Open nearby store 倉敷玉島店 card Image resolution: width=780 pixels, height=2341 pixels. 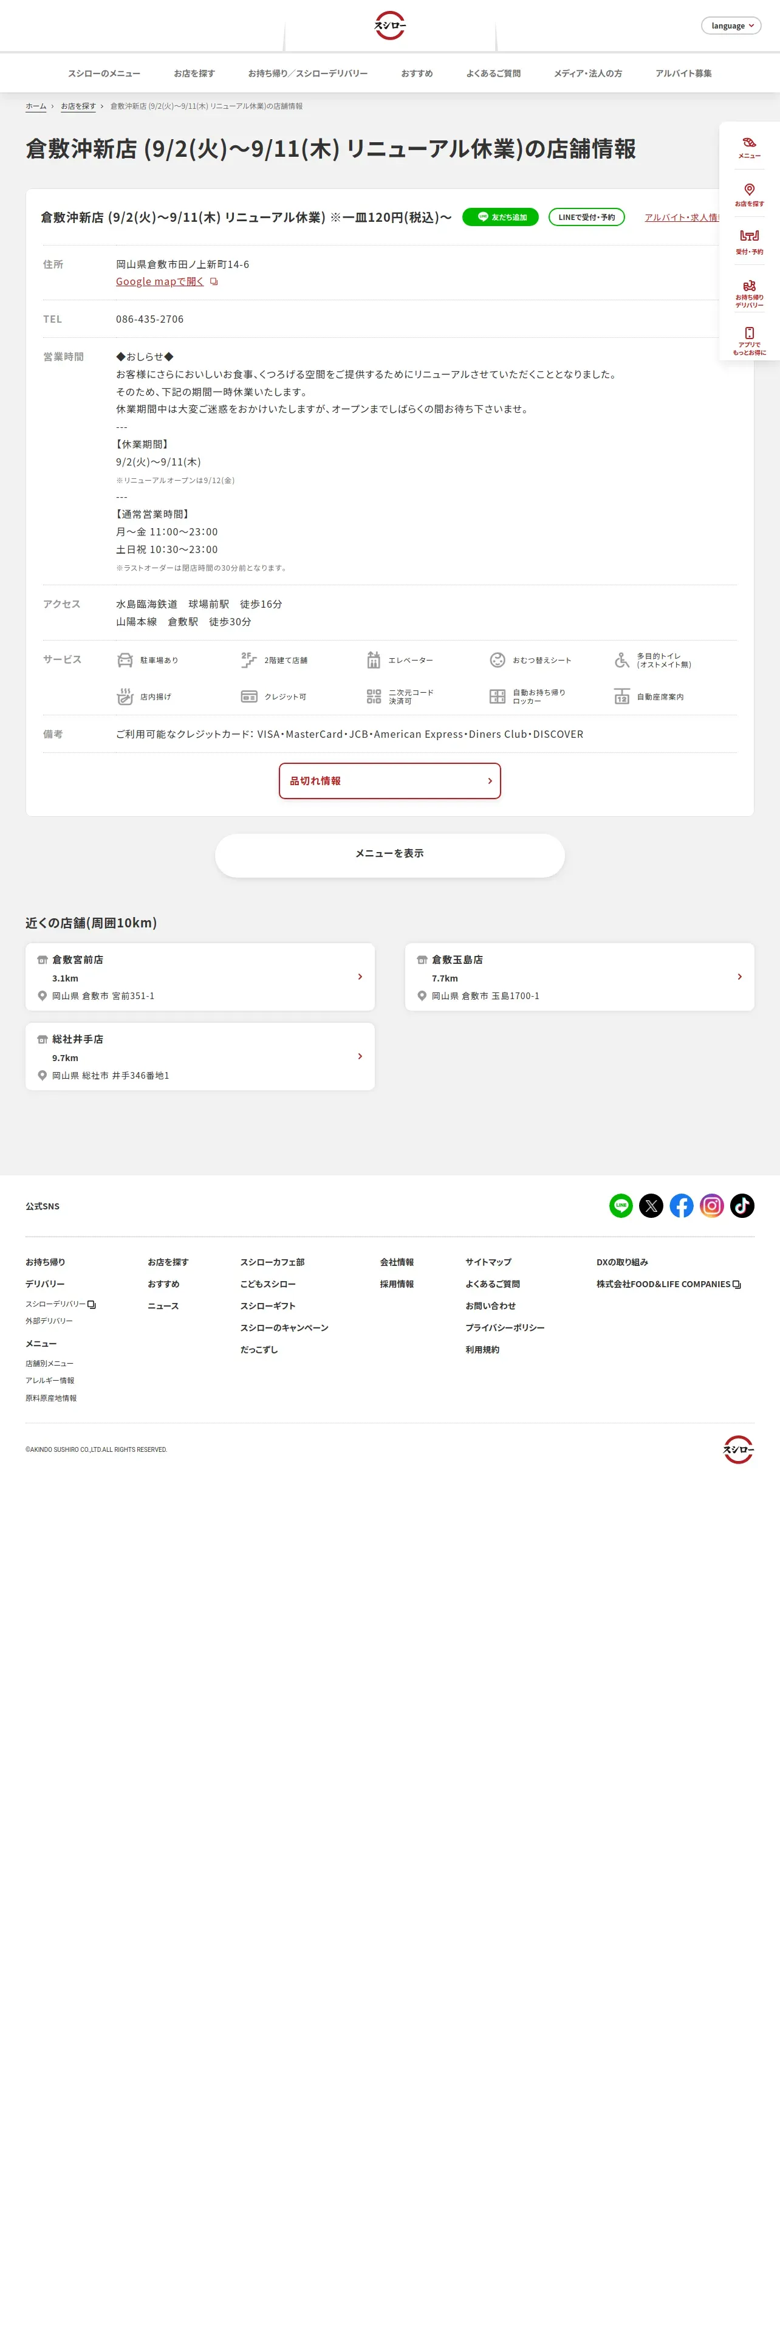click(580, 977)
